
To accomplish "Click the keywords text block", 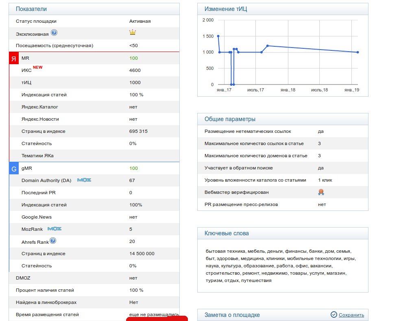I will point(281,266).
